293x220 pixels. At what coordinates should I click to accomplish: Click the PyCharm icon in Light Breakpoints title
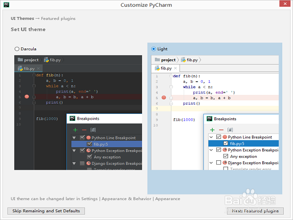[x=209, y=119]
